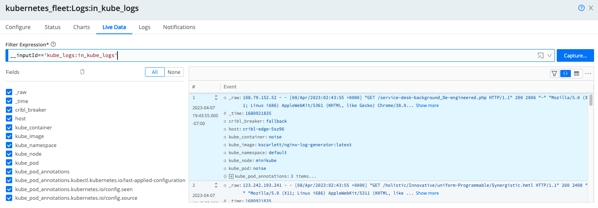Click the Filter Expression help tooltip icon

click(x=53, y=44)
